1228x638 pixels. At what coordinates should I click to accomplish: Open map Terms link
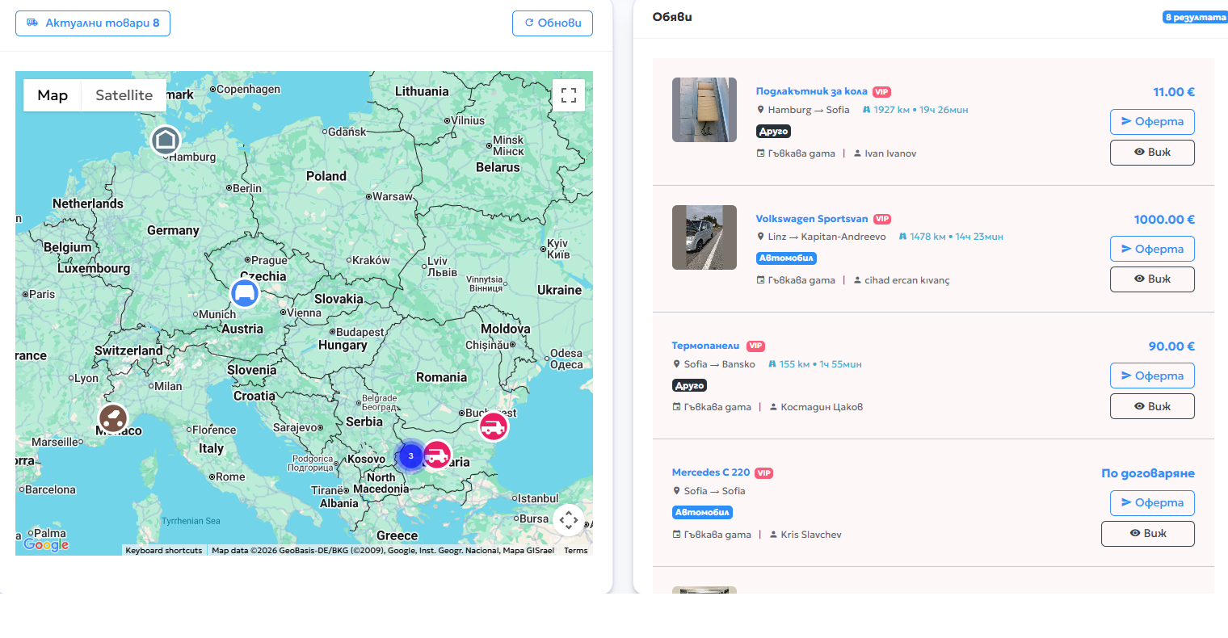pyautogui.click(x=576, y=551)
